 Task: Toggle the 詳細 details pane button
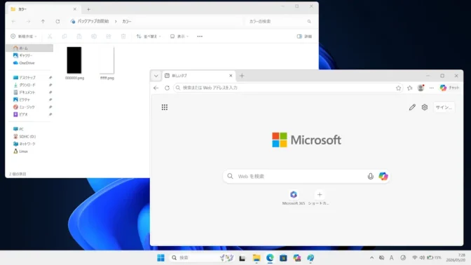coord(304,36)
